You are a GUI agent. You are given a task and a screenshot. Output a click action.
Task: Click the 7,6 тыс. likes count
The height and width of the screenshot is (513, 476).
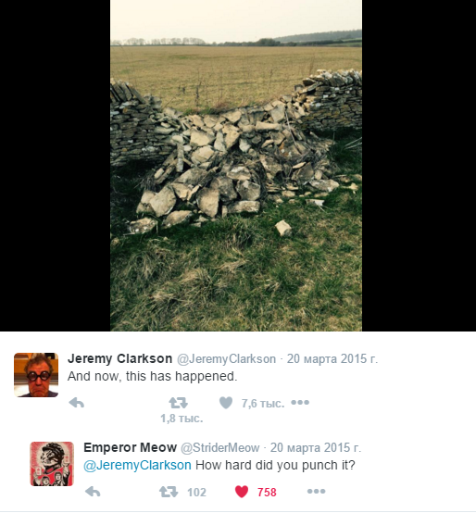pos(263,404)
